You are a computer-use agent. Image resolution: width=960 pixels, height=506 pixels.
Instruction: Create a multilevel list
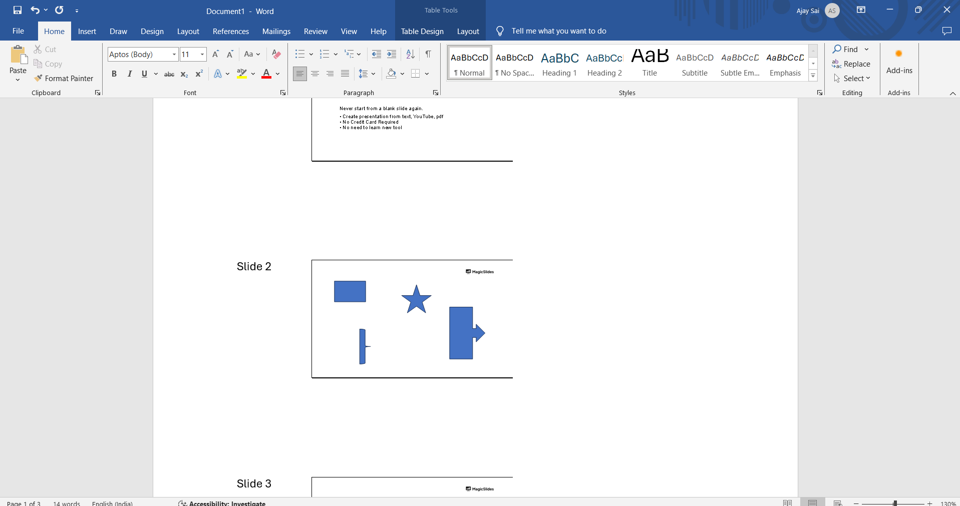click(350, 54)
